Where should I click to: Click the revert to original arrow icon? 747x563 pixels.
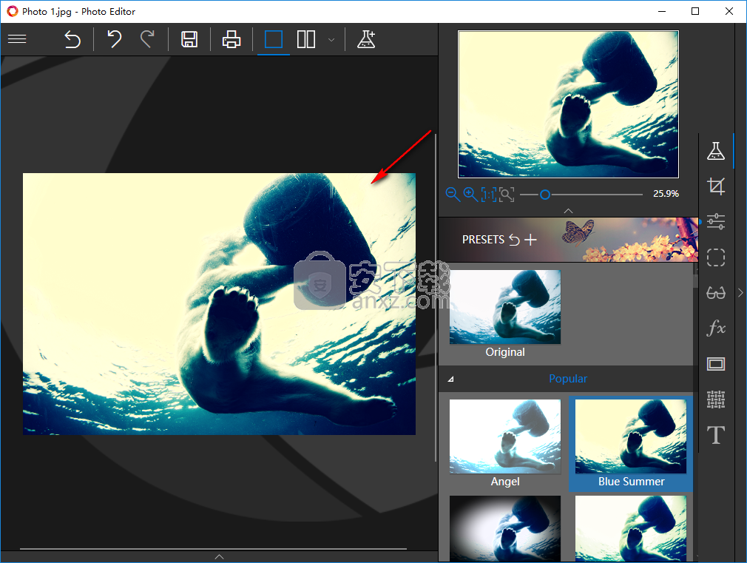pos(72,39)
